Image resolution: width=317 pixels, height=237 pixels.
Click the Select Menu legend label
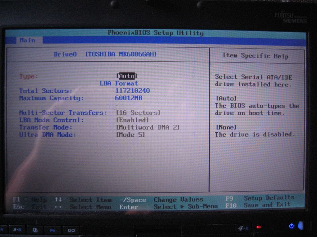point(90,207)
